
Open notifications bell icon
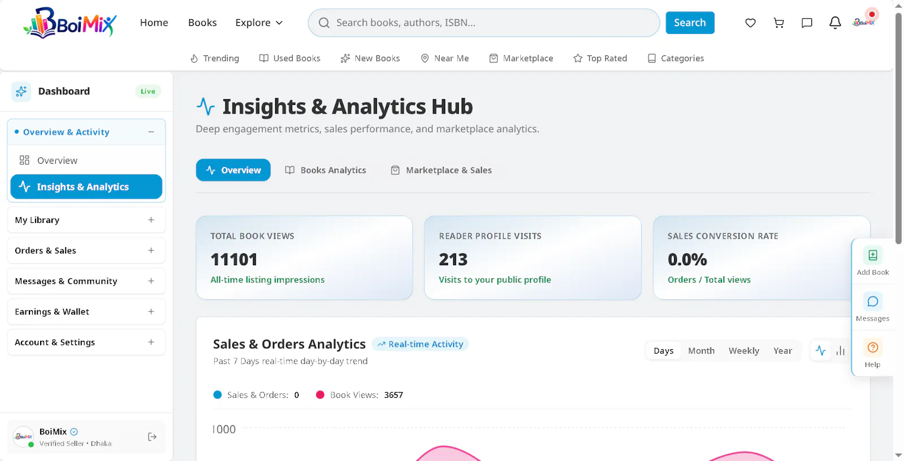(x=835, y=23)
